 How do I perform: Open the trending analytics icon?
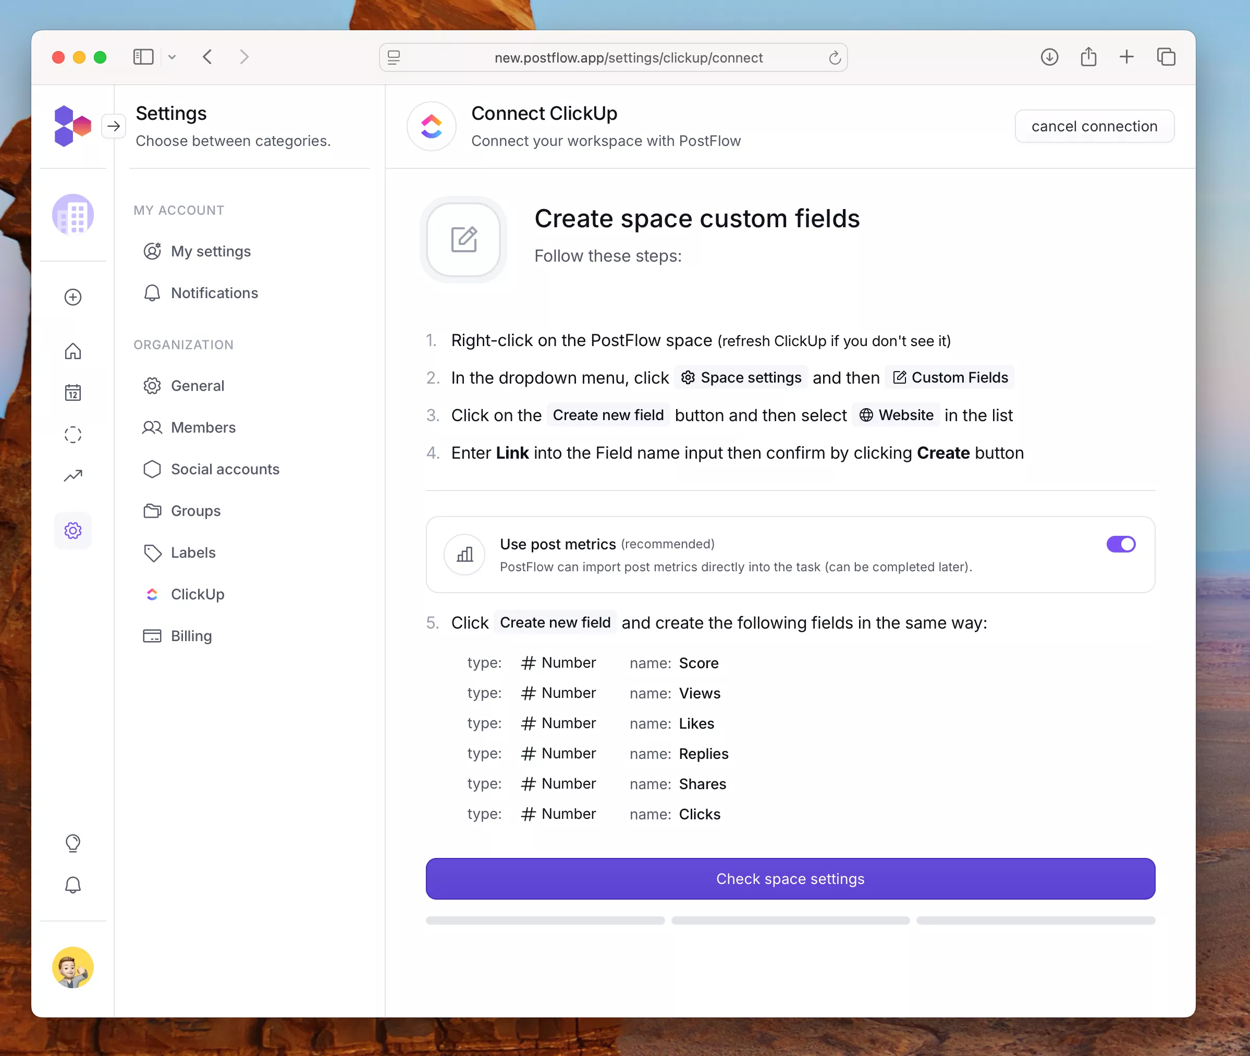(73, 476)
